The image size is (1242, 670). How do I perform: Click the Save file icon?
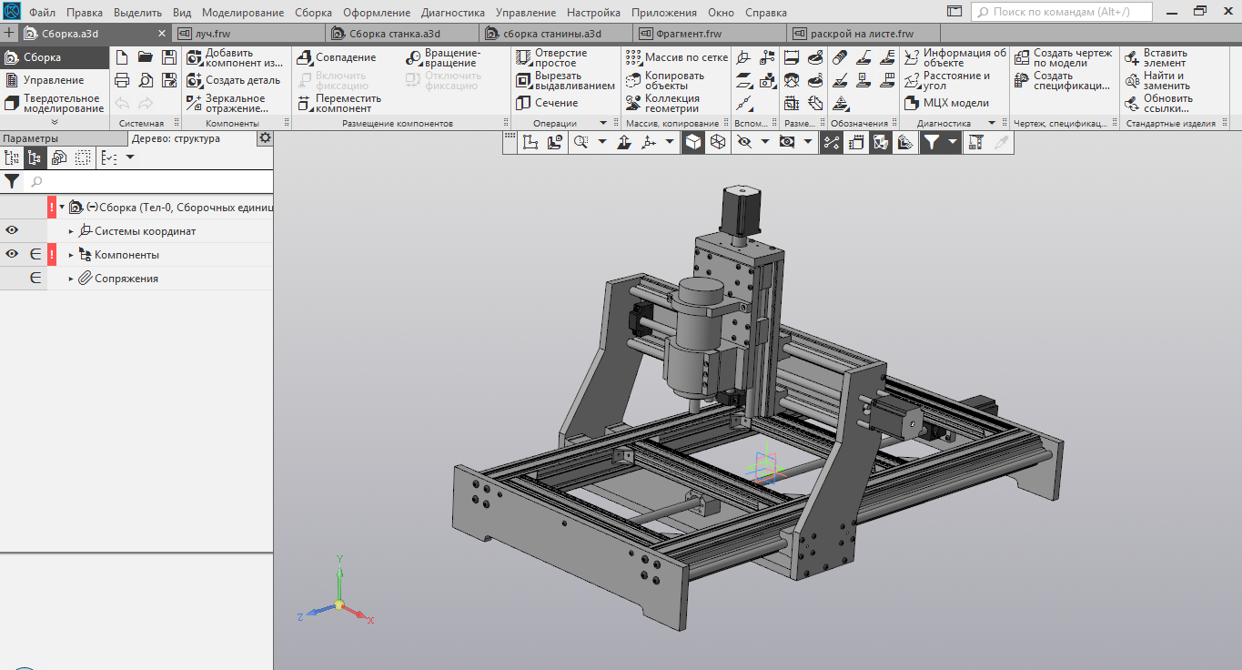168,57
